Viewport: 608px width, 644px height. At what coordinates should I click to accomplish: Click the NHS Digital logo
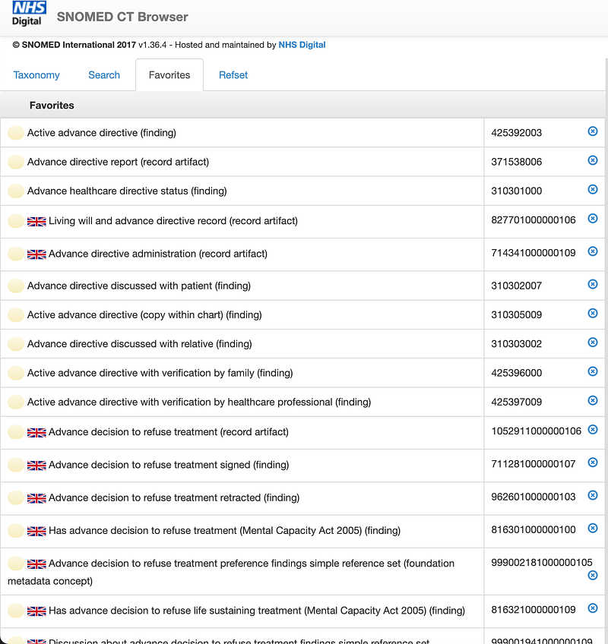tap(28, 12)
